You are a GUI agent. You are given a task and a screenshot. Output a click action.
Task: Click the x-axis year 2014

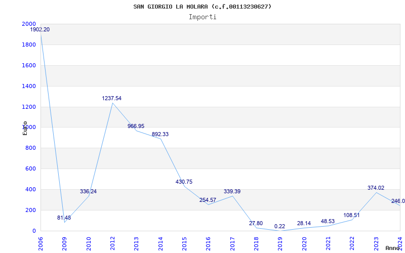pos(160,244)
